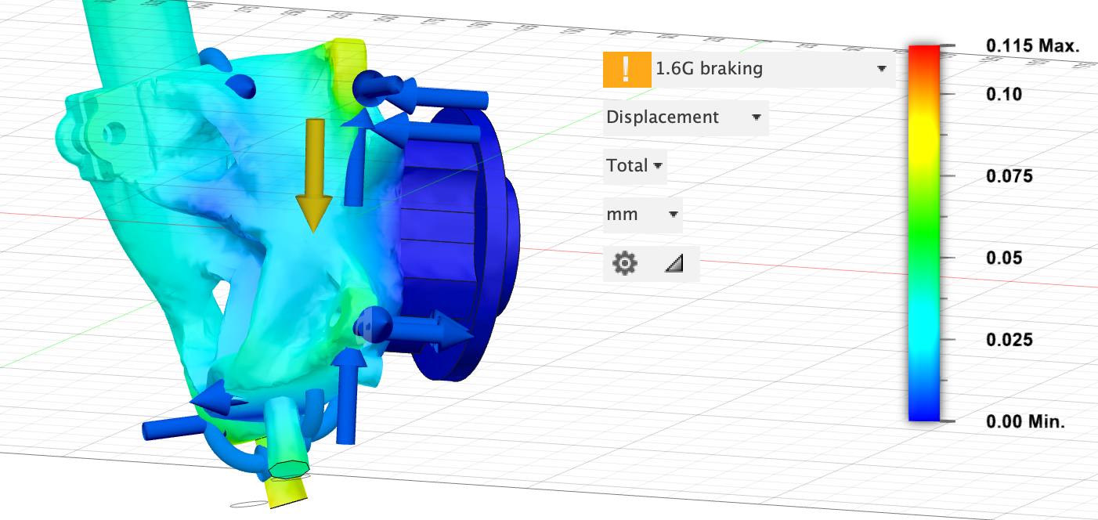
Task: Select the upper-right spherical load marker
Action: click(x=369, y=86)
